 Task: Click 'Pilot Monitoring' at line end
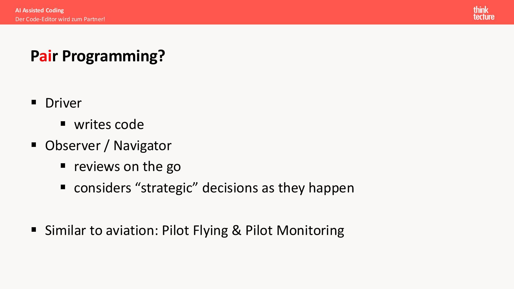295,231
